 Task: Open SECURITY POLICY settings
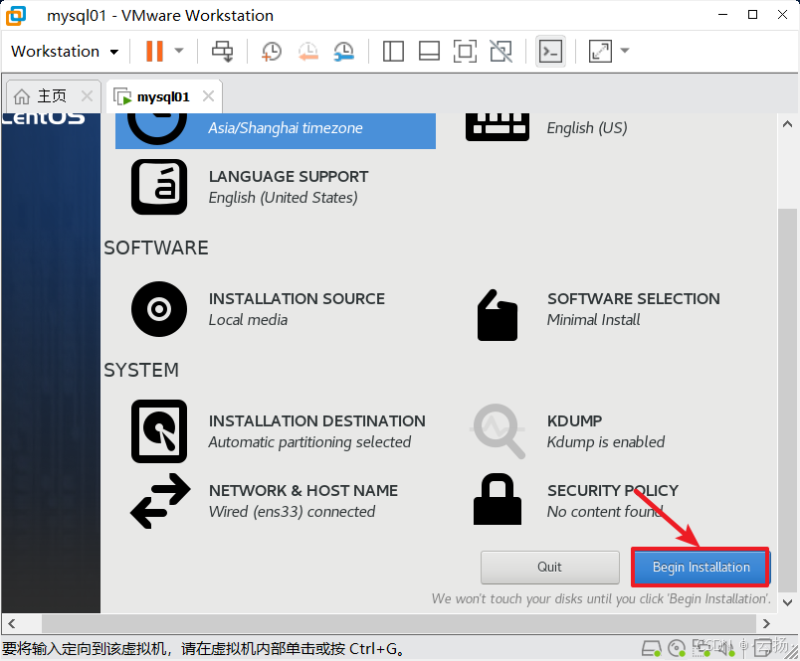pos(576,500)
